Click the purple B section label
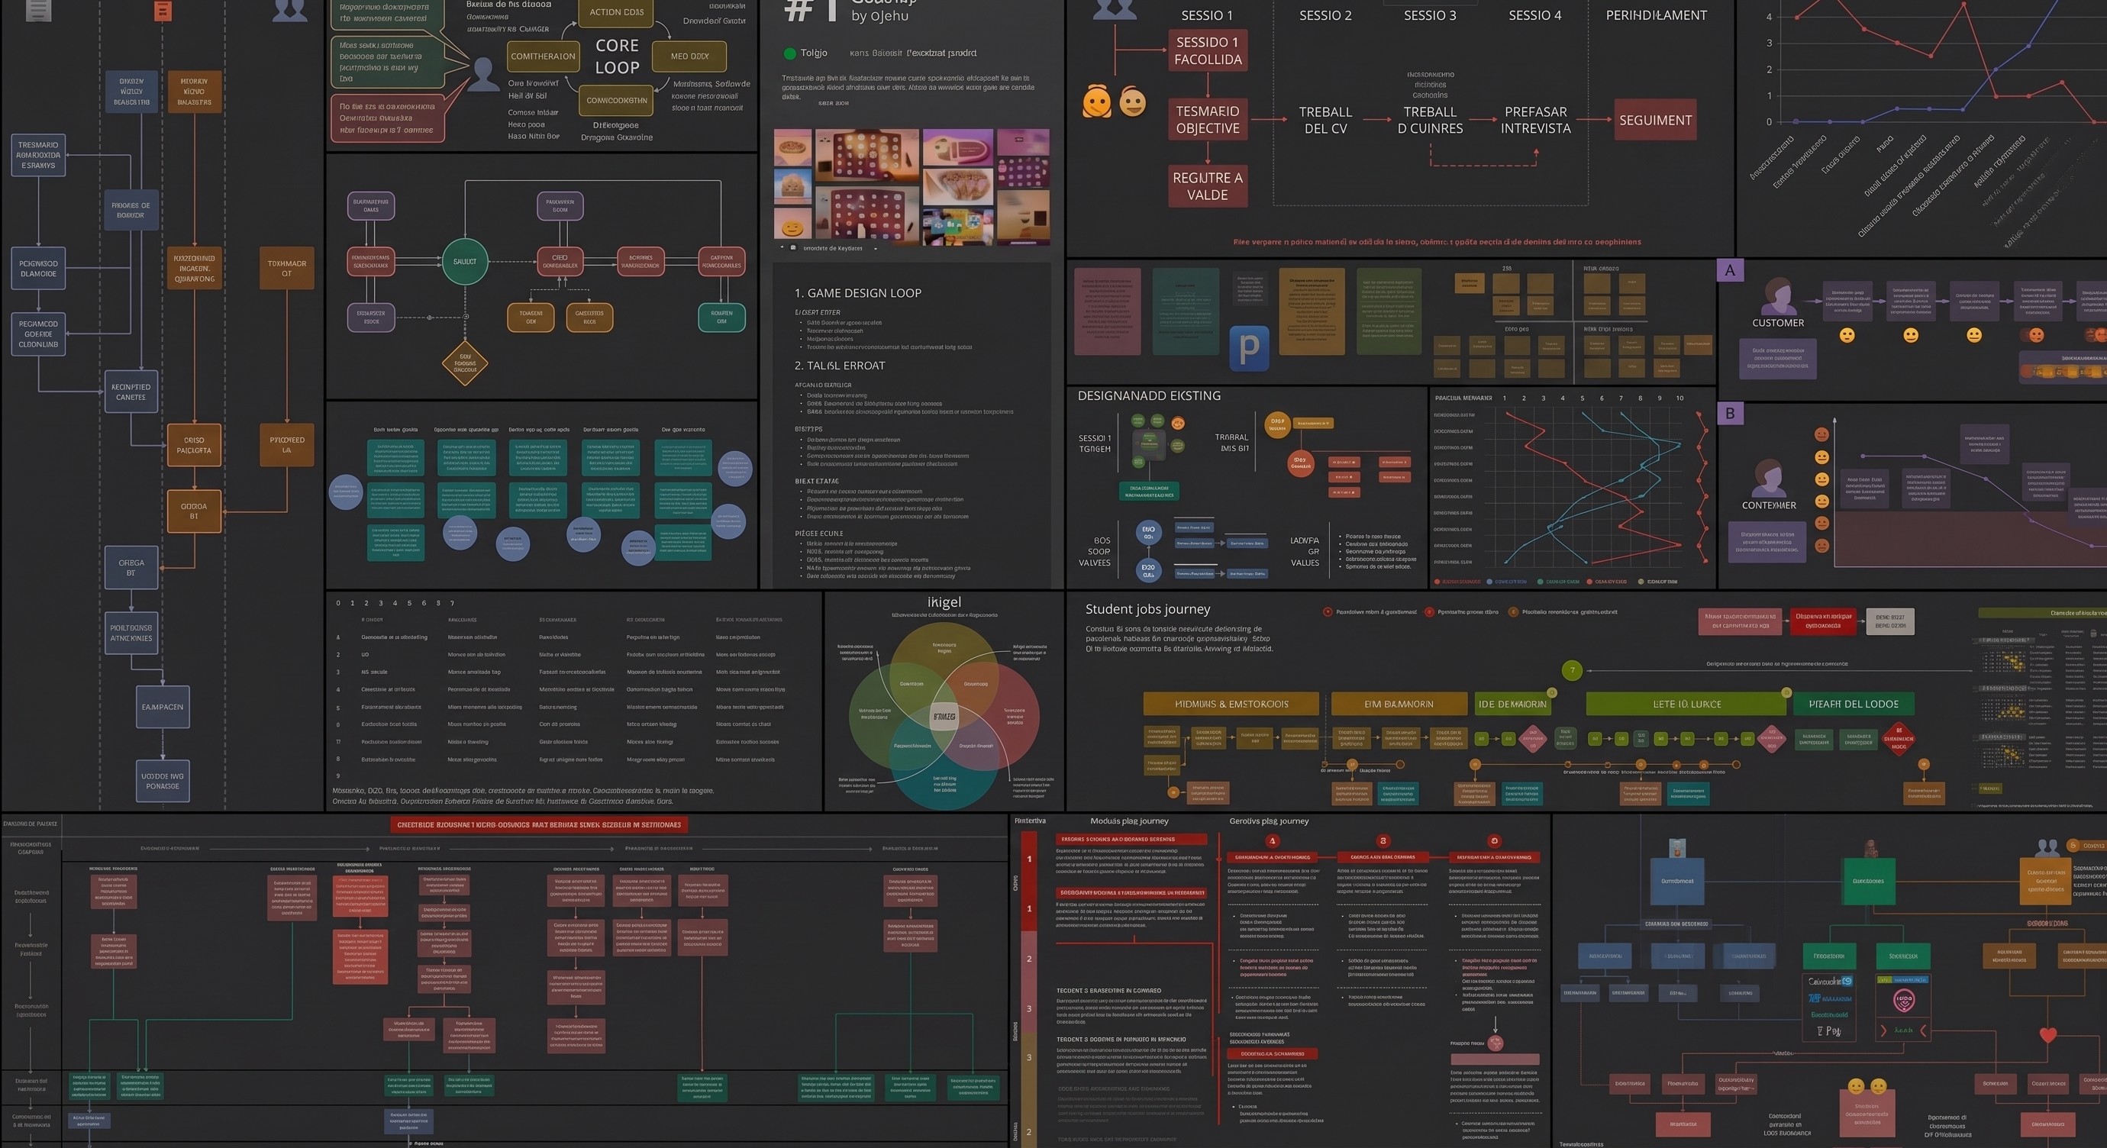 1730,414
